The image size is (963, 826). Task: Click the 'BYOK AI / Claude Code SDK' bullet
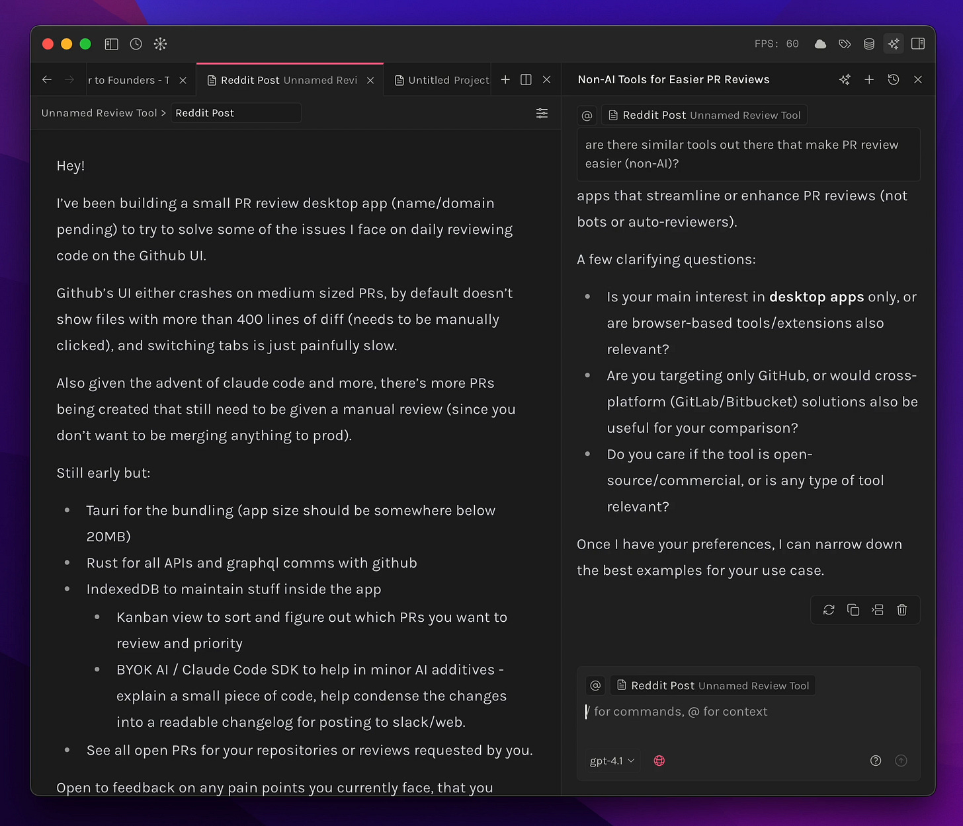[312, 696]
